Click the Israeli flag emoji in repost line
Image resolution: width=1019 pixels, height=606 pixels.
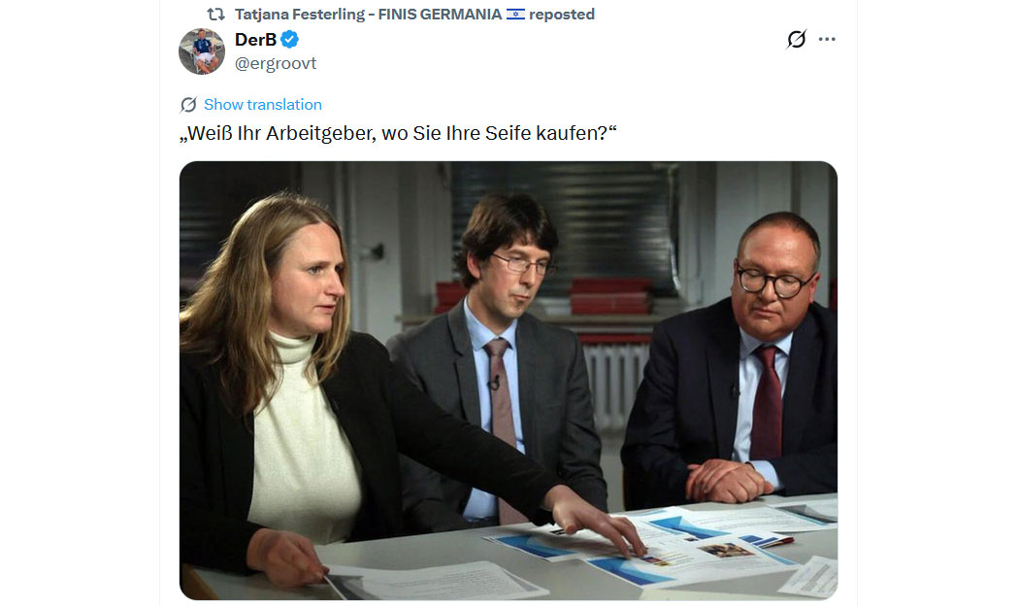[x=515, y=15]
